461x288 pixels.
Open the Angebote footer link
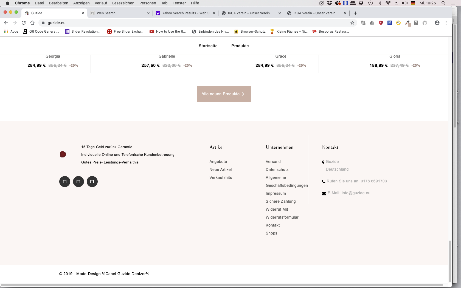pos(218,162)
